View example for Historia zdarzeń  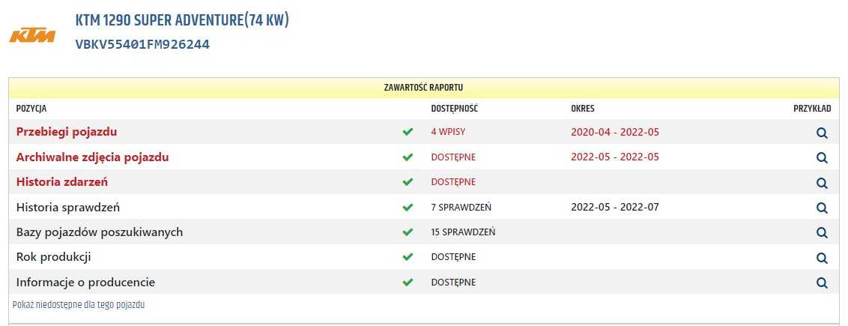tap(822, 183)
